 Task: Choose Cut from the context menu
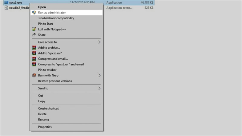tap(66, 96)
